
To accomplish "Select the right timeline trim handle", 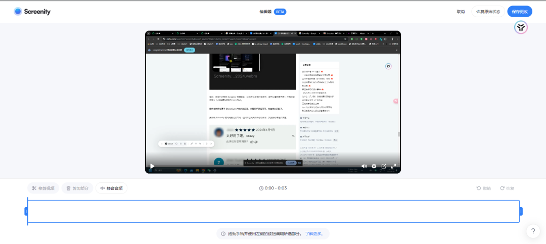I will click(x=521, y=211).
